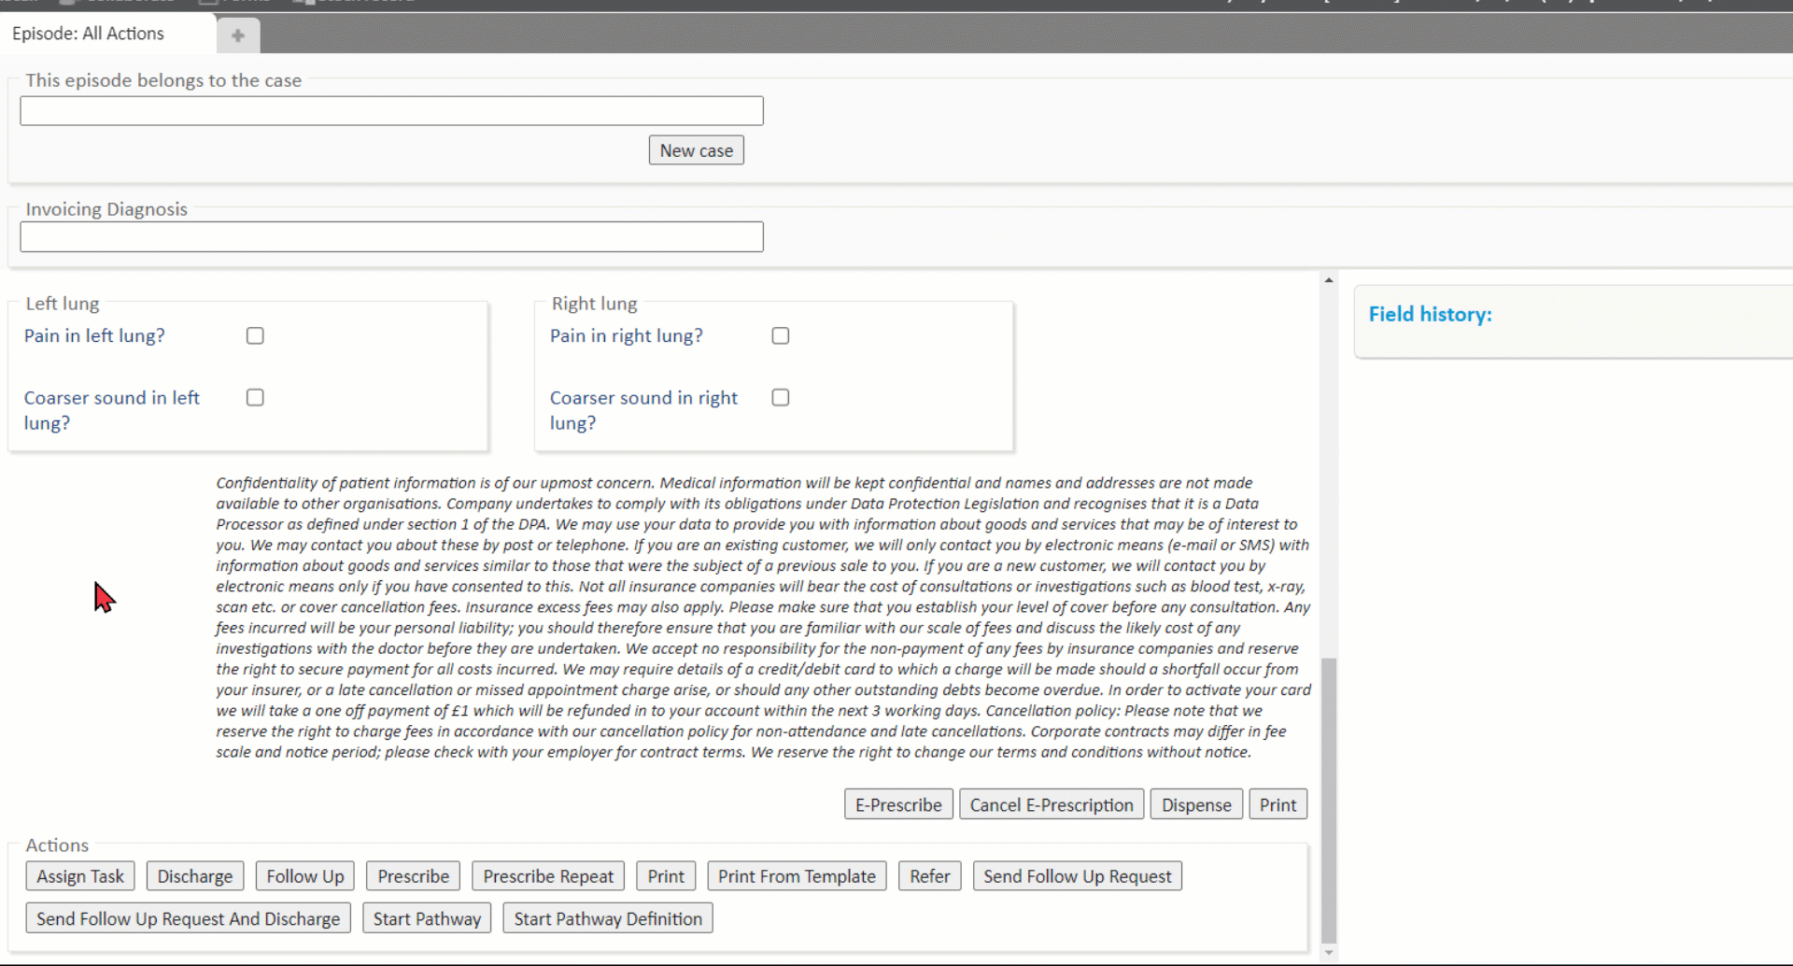Click the Assign Task action button

point(80,876)
